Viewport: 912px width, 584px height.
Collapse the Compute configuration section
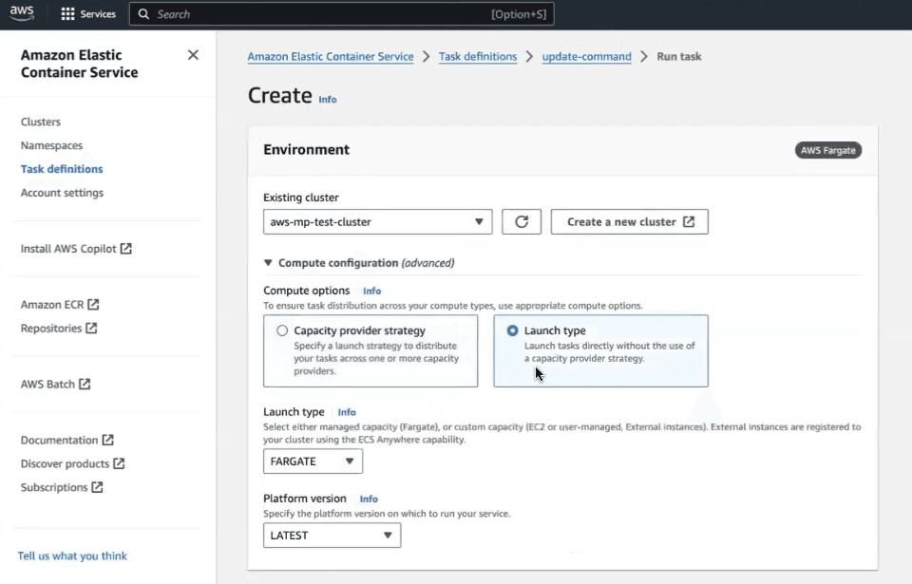[x=269, y=263]
